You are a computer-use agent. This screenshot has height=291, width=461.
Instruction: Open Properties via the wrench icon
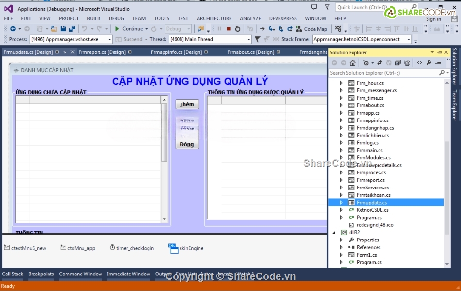428,63
